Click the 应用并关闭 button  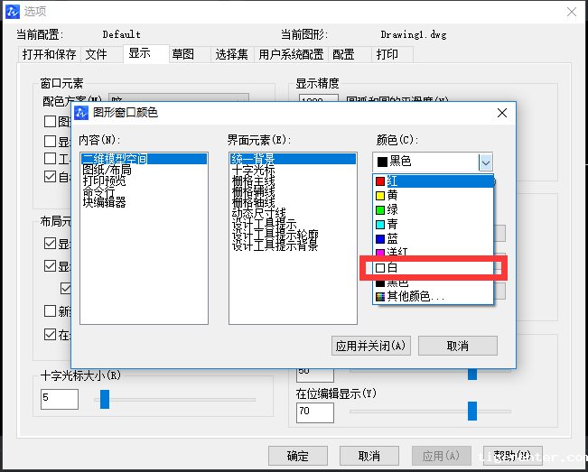coord(371,346)
